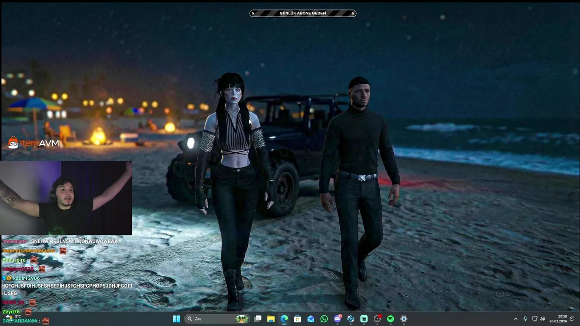Open Task View from the taskbar
This screenshot has height=326, width=580.
click(258, 319)
